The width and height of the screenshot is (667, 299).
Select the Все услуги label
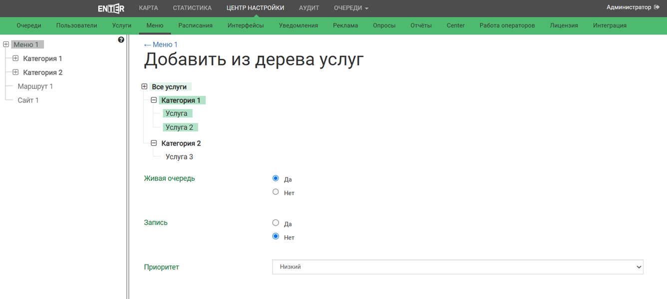(x=170, y=87)
